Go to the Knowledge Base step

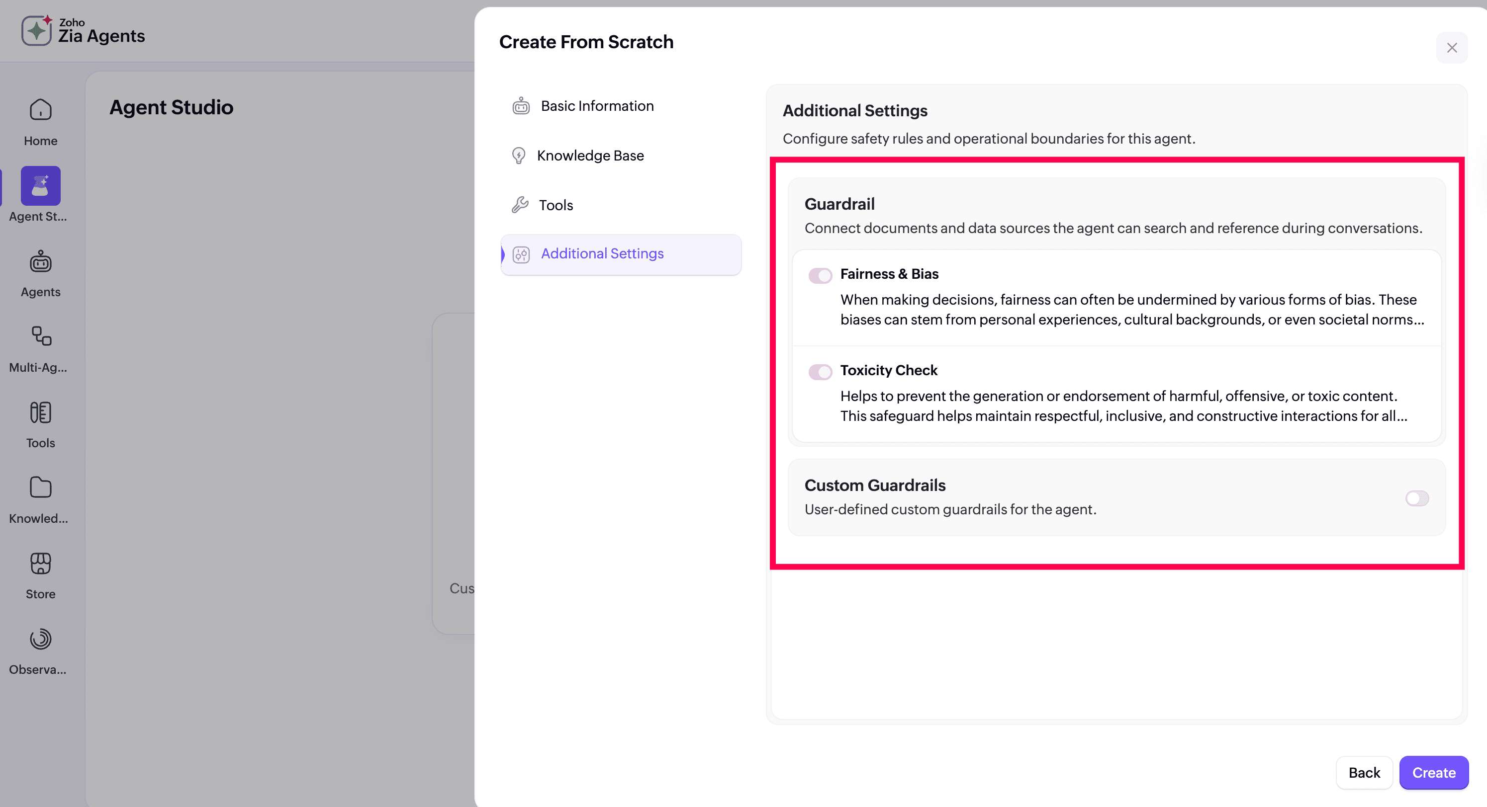coord(621,156)
